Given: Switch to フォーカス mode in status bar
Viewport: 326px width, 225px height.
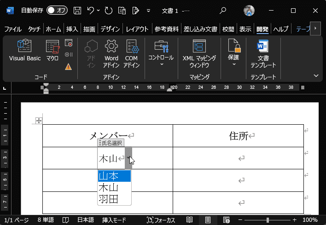Looking at the screenshot, I should (x=161, y=220).
